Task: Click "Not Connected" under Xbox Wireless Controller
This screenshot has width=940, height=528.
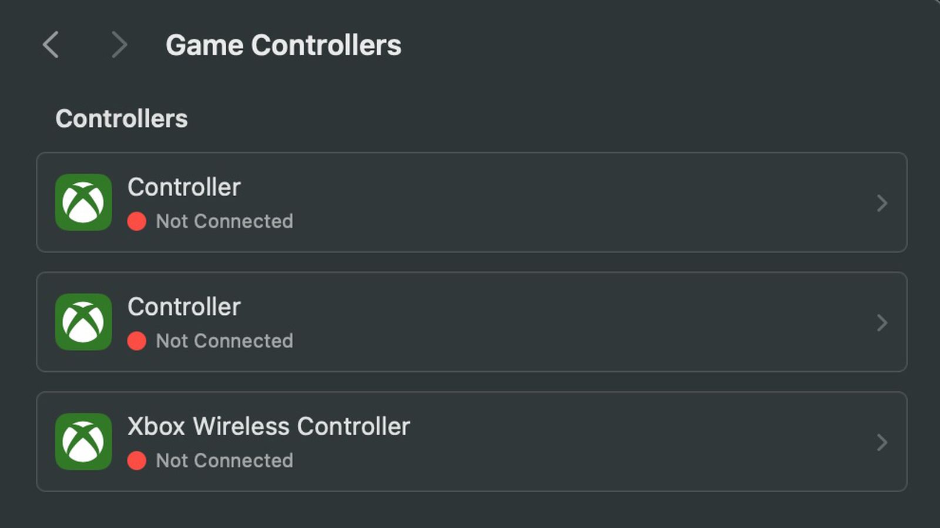Action: click(224, 461)
